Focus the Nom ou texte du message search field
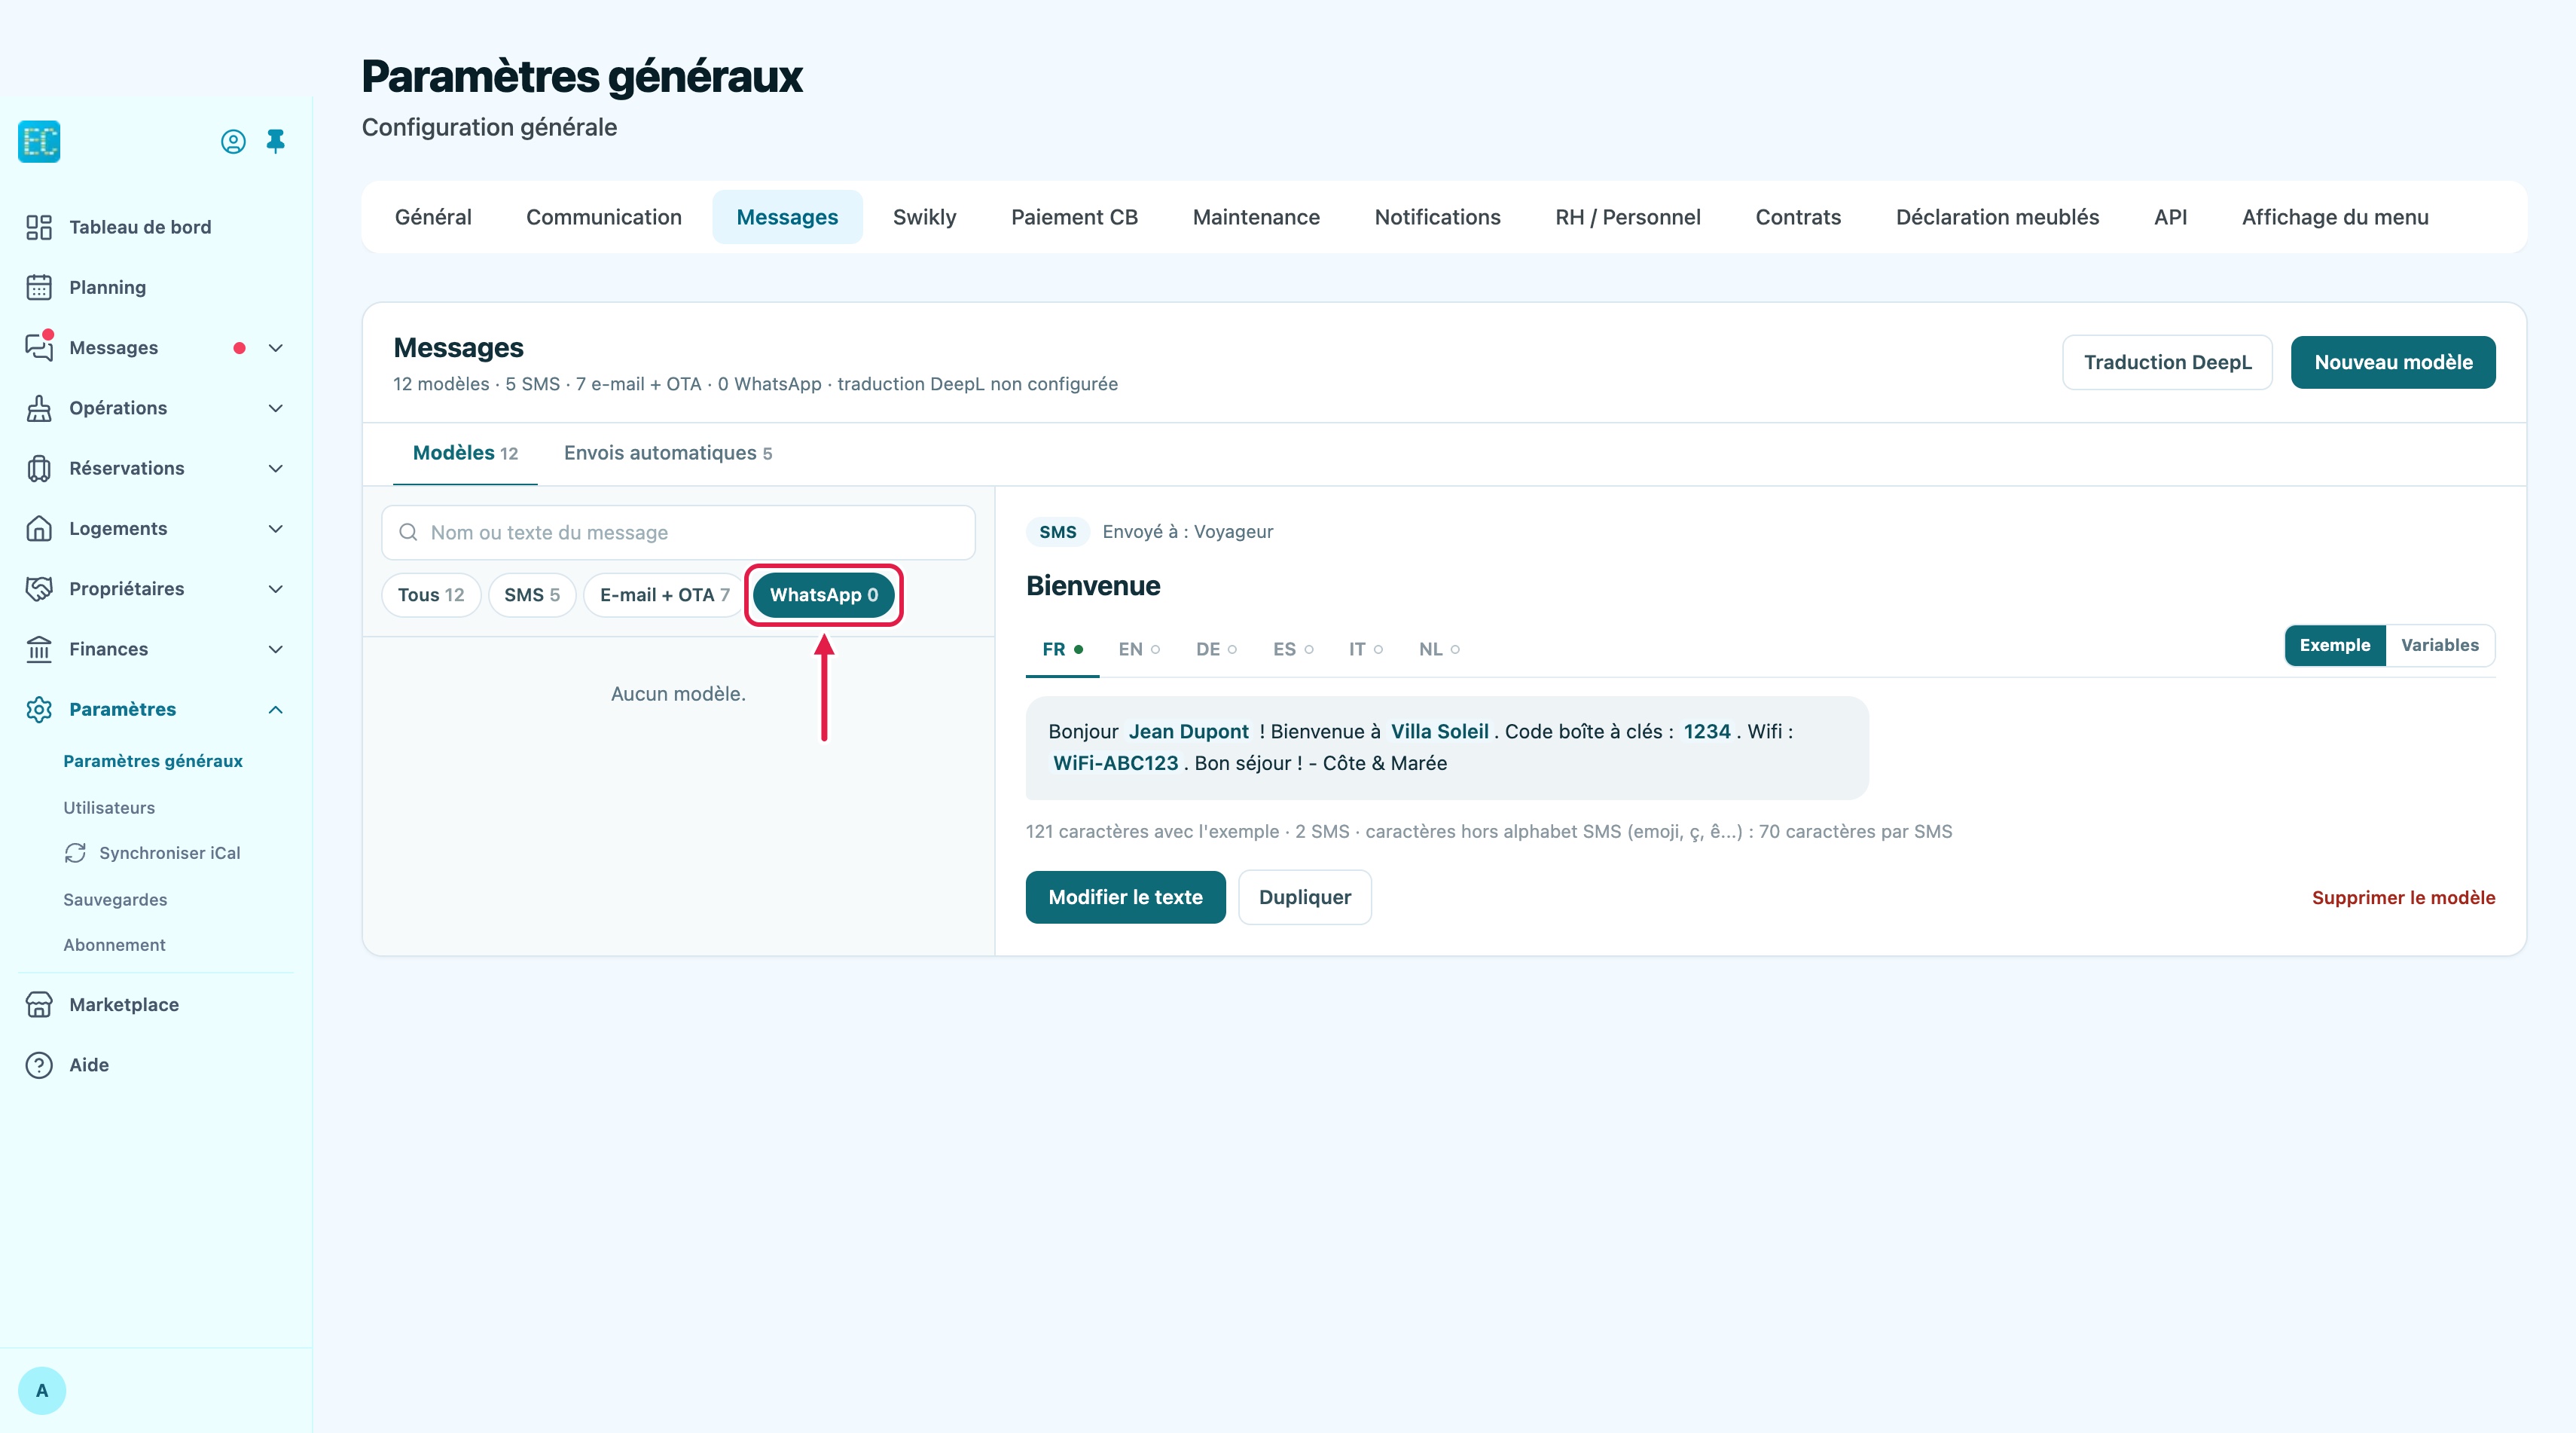Viewport: 2576px width, 1433px height. point(678,532)
